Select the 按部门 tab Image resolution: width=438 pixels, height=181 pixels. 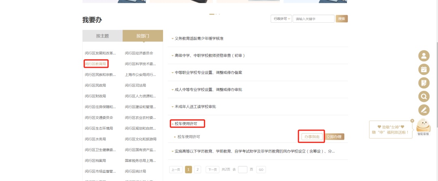tap(142, 36)
